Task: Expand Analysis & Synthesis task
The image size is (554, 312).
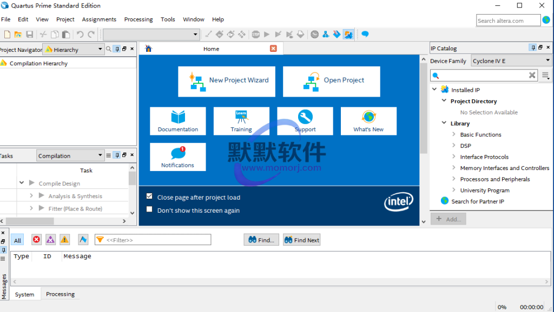Action: pyautogui.click(x=31, y=195)
